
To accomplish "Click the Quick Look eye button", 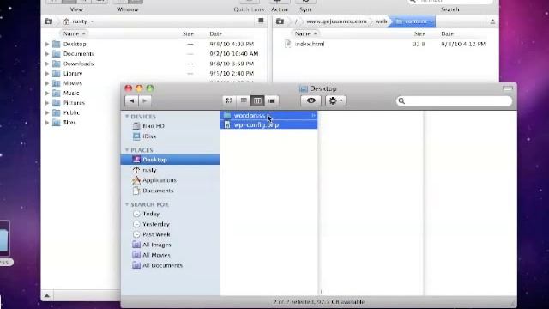I will pyautogui.click(x=311, y=101).
